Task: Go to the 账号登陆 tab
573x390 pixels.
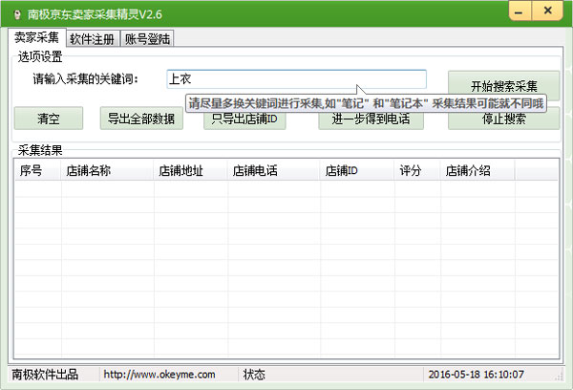Action: pos(147,39)
